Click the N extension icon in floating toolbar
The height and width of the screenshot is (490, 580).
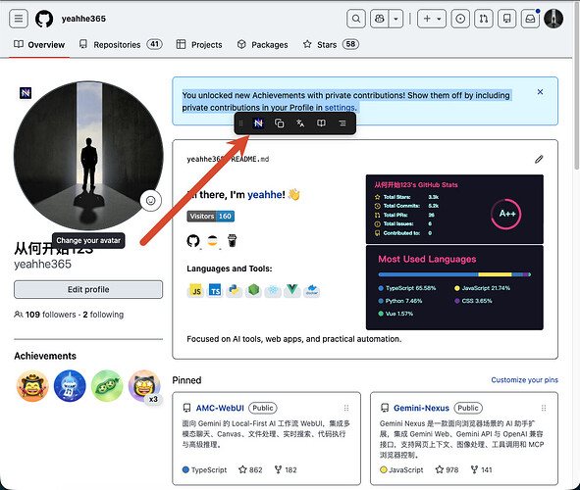pos(258,122)
